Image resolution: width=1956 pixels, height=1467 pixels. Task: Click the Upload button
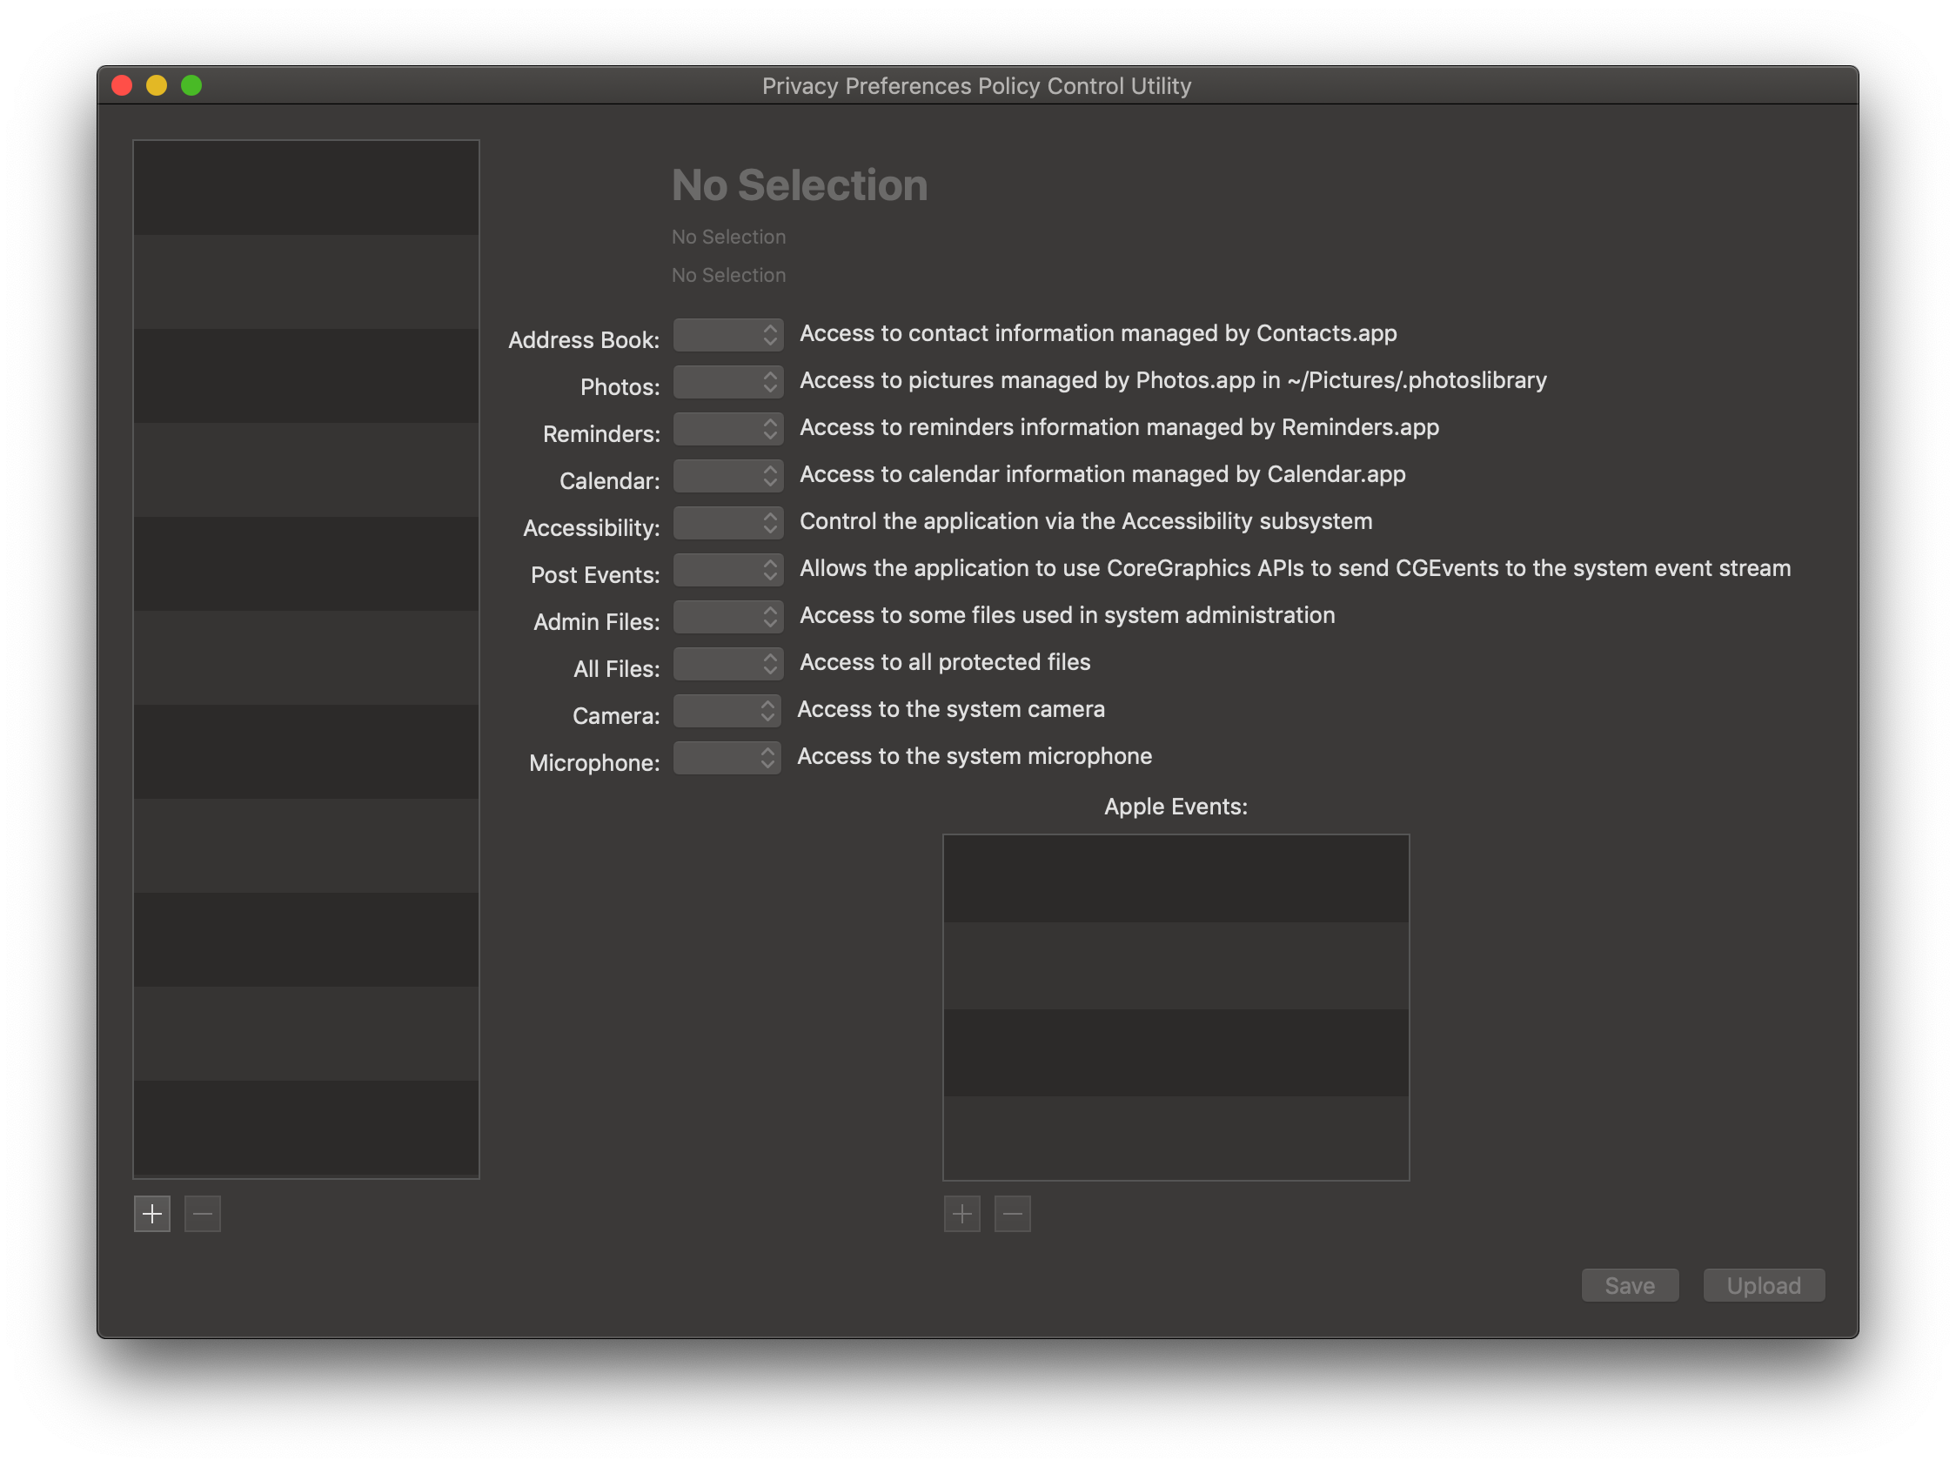1763,1285
